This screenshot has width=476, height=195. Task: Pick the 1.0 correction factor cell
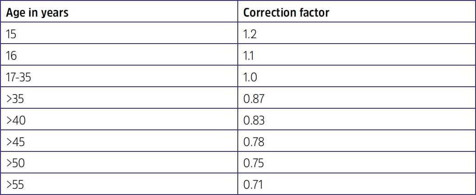(250, 78)
